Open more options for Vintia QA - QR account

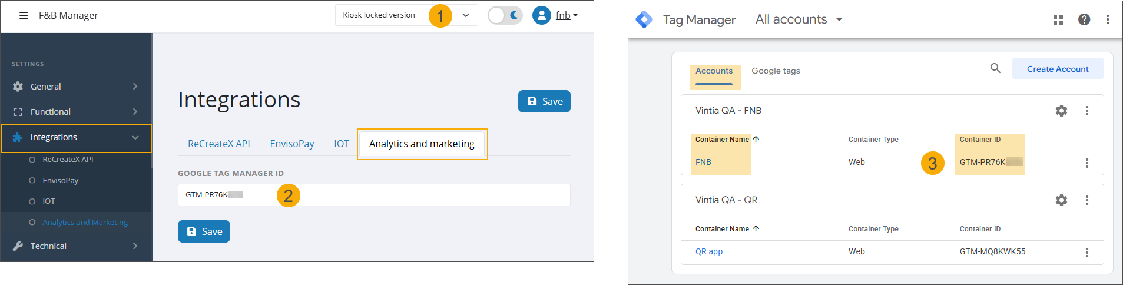click(x=1087, y=200)
